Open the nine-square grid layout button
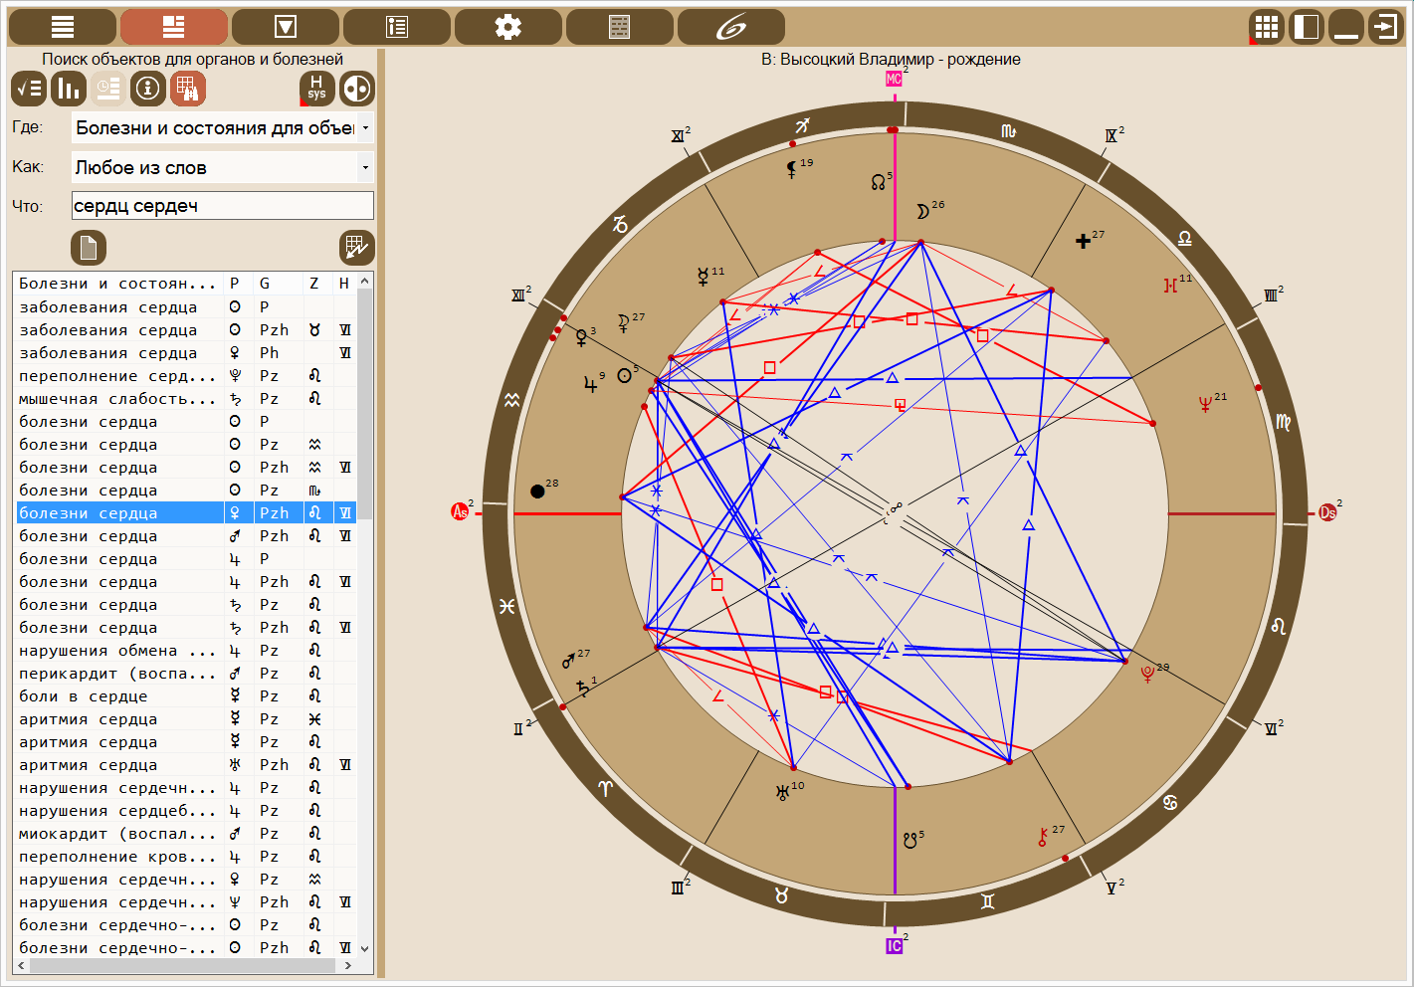Image resolution: width=1414 pixels, height=987 pixels. [x=1267, y=27]
